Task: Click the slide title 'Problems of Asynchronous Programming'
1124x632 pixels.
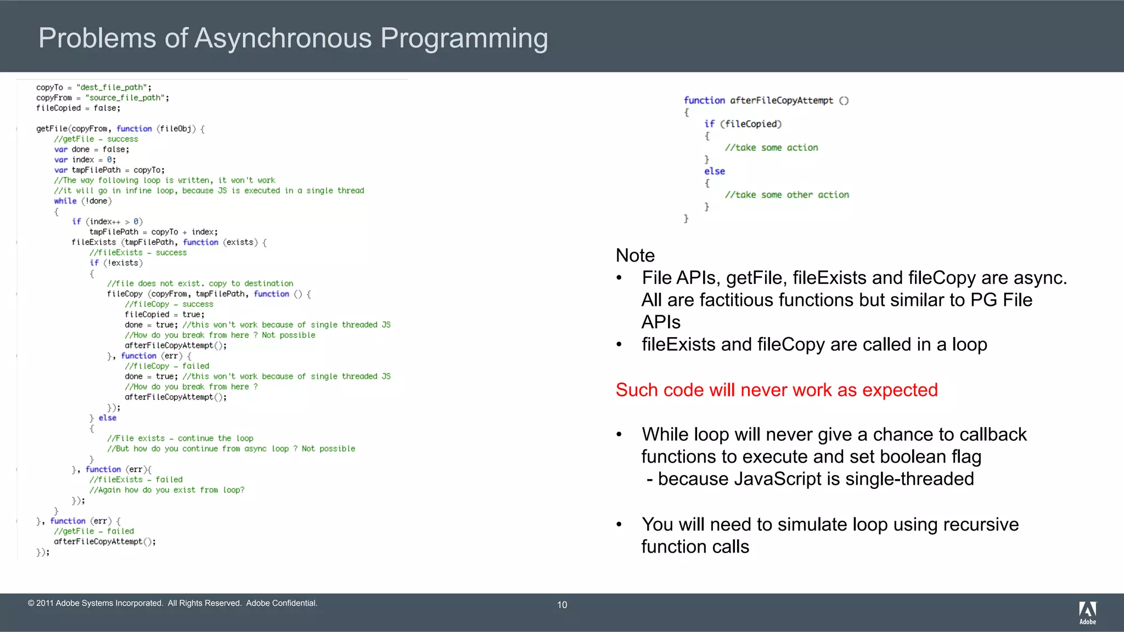Action: [x=293, y=38]
